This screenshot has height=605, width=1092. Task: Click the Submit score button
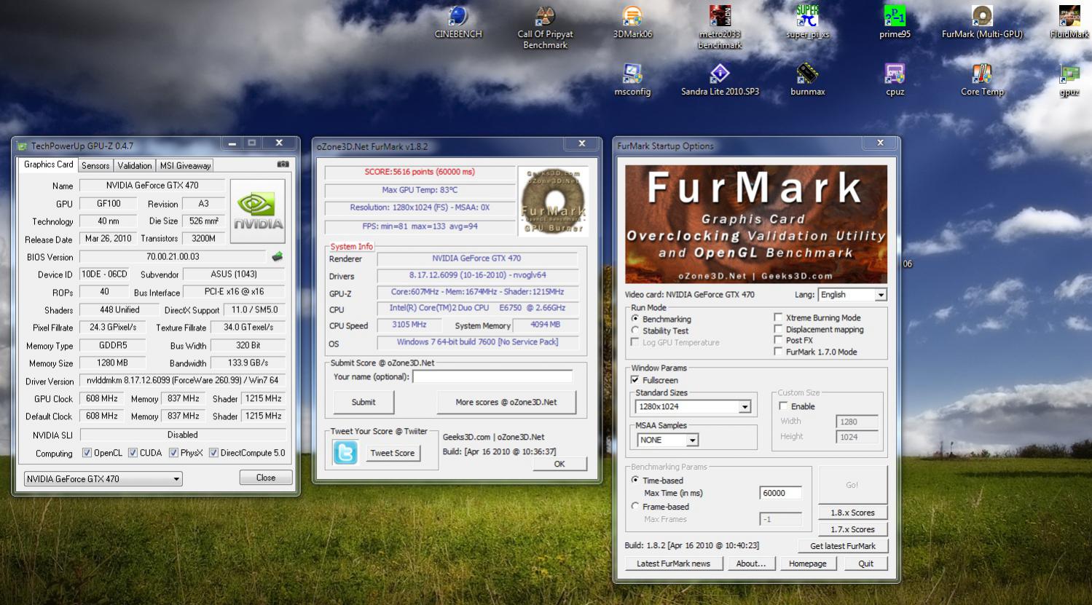(364, 402)
